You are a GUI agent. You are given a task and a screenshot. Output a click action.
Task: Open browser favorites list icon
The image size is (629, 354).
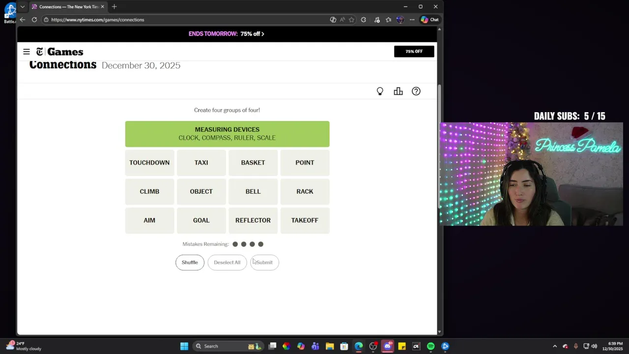(389, 20)
